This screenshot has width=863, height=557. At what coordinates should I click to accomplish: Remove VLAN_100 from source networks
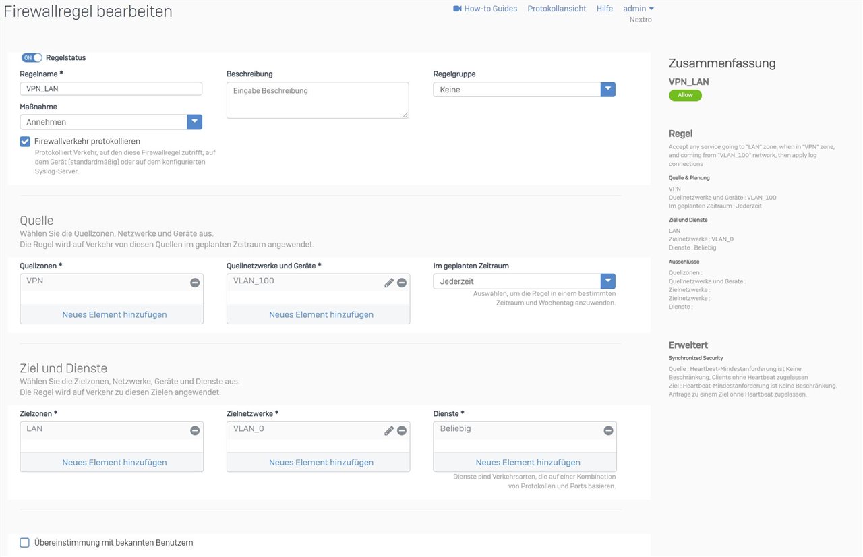click(402, 283)
